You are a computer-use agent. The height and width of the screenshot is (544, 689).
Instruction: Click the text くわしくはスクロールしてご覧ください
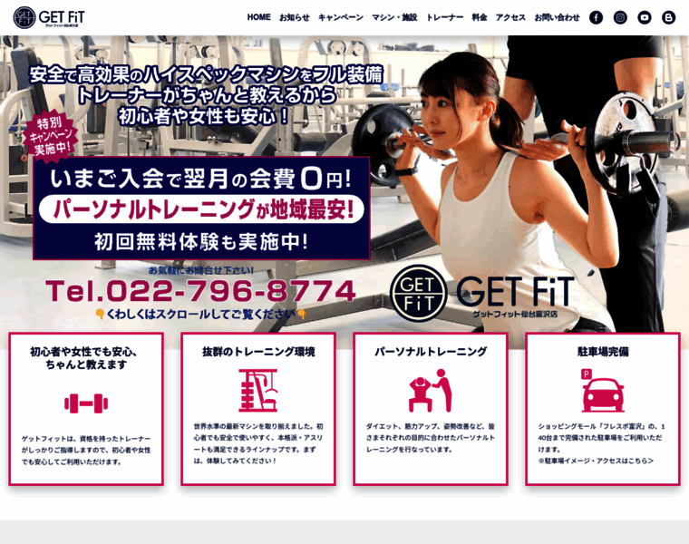click(x=201, y=314)
